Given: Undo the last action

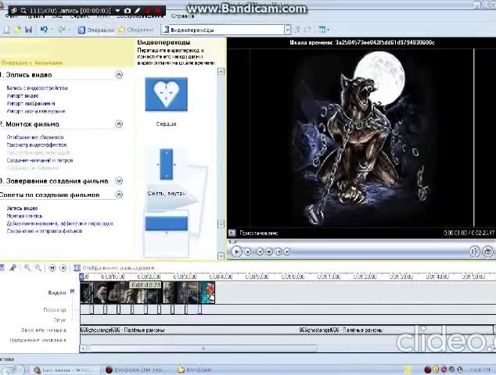Looking at the screenshot, I should [x=44, y=30].
